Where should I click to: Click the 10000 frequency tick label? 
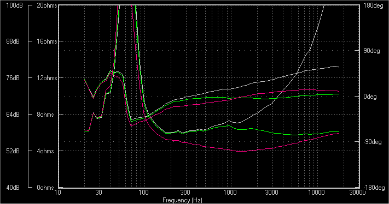(x=316, y=193)
